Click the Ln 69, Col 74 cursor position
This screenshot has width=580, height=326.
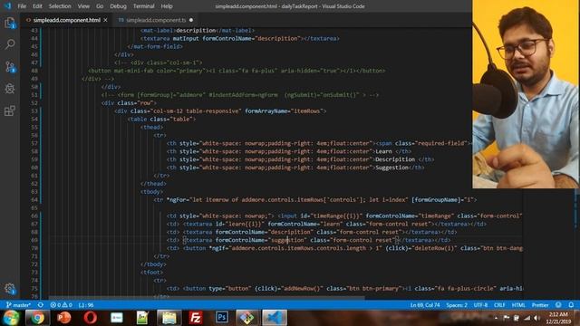tap(425, 305)
